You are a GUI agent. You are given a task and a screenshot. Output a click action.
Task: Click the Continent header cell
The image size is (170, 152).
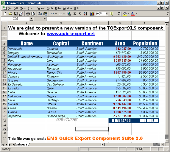tap(92, 43)
